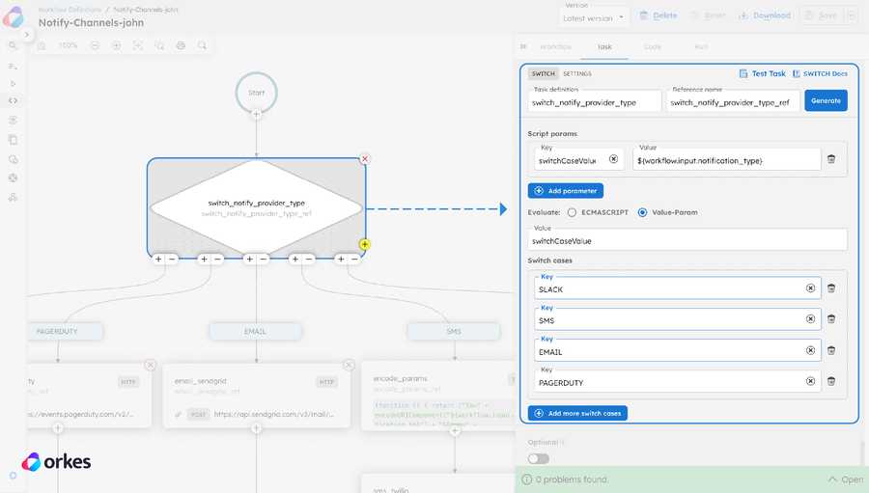
Task: Remove the switchCaseValue script parameter row
Action: (830, 159)
